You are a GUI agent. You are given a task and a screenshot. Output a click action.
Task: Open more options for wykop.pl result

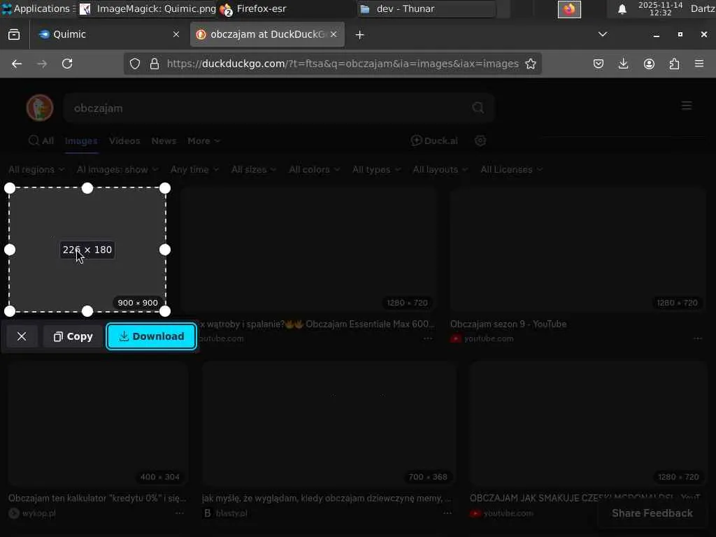click(x=180, y=513)
